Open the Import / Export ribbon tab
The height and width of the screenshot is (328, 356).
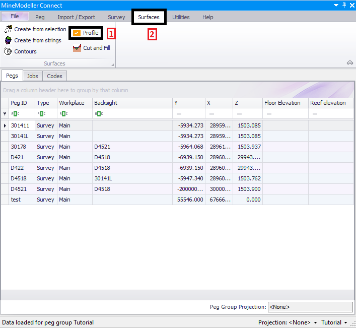[76, 17]
